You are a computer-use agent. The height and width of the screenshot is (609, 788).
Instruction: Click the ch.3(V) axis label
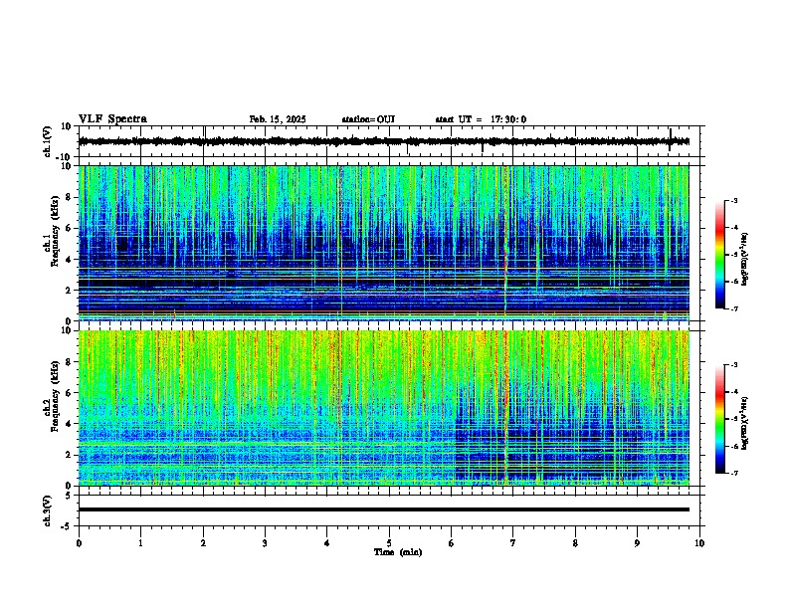pos(48,510)
